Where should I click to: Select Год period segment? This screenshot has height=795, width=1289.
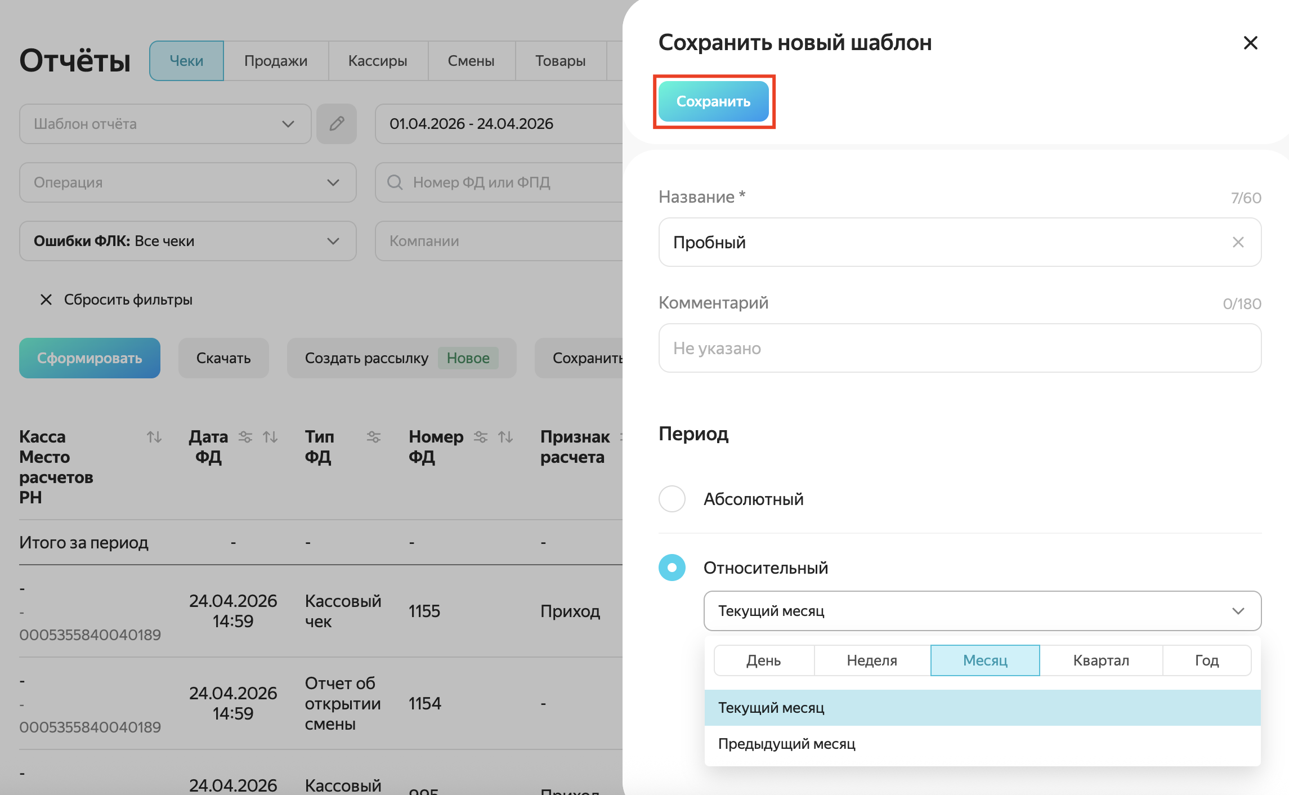[x=1207, y=660]
